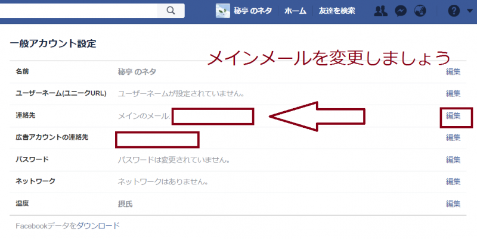Edit the 名前 setting
Image resolution: width=477 pixels, height=239 pixels.
[453, 72]
